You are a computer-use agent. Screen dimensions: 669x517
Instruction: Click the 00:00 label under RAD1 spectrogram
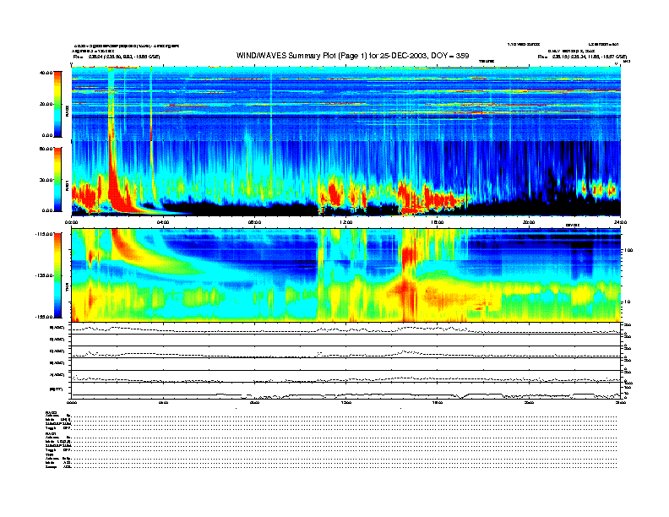tap(71, 222)
